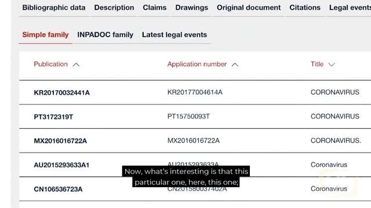371x208 pixels.
Task: Open publication MX2016016722A
Action: click(x=60, y=141)
